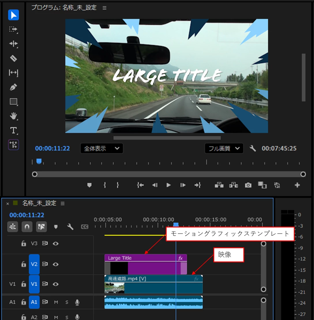Open program monitor wrench settings
This screenshot has width=314, height=320.
pyautogui.click(x=253, y=148)
